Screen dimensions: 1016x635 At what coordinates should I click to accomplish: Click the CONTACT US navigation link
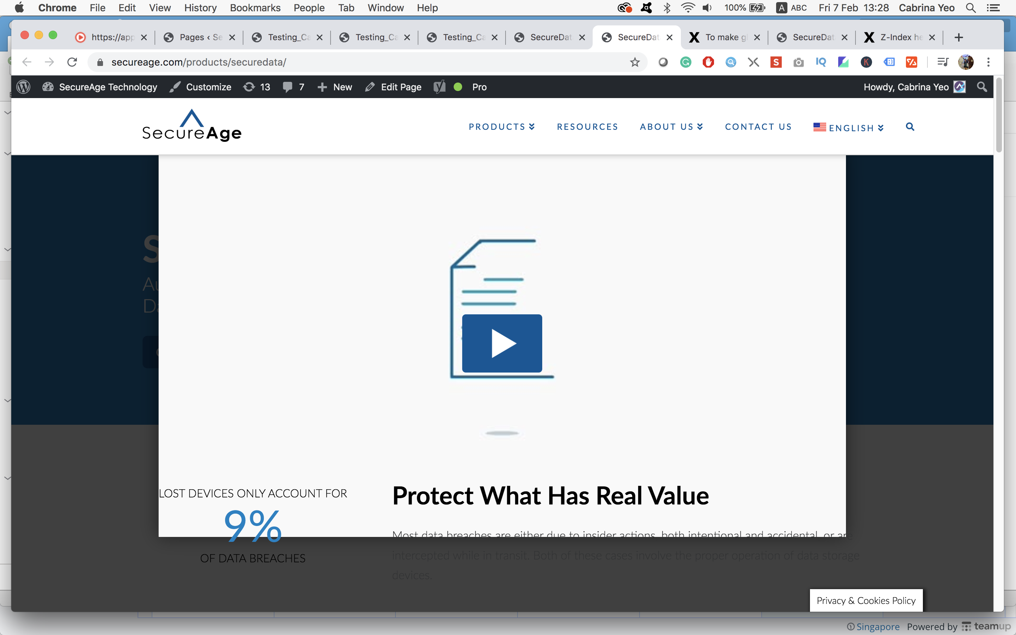click(x=758, y=127)
